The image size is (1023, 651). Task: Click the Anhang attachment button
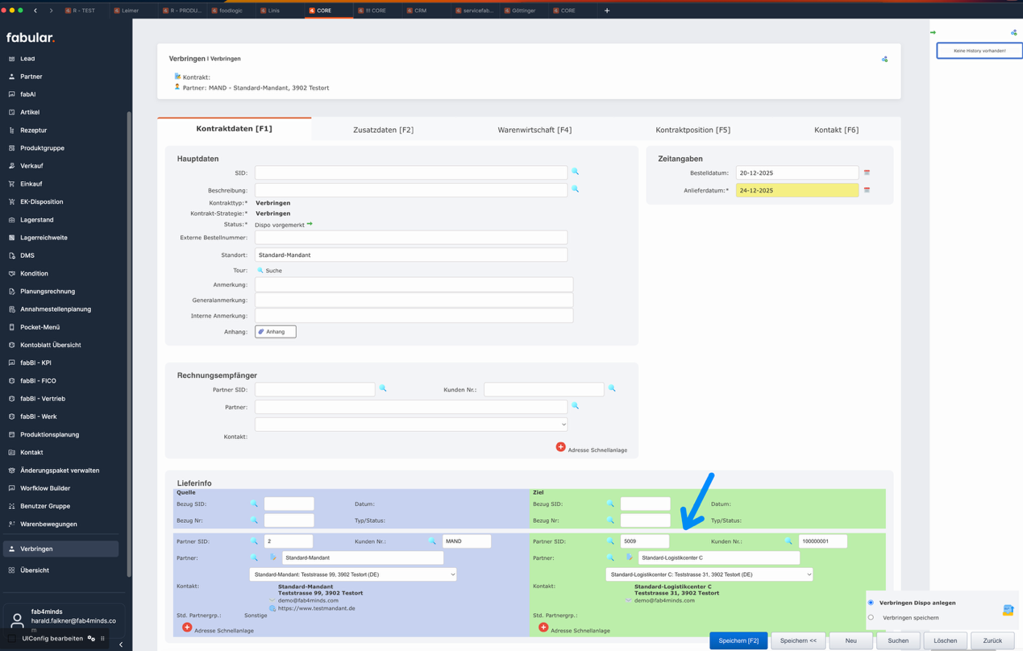pyautogui.click(x=276, y=331)
